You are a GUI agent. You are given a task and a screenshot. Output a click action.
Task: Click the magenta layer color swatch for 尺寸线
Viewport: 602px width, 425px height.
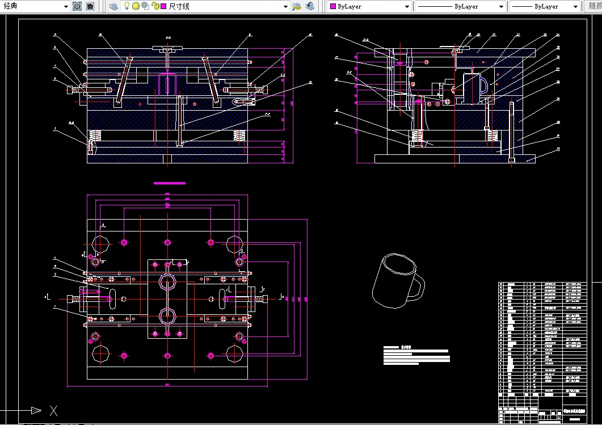point(163,6)
